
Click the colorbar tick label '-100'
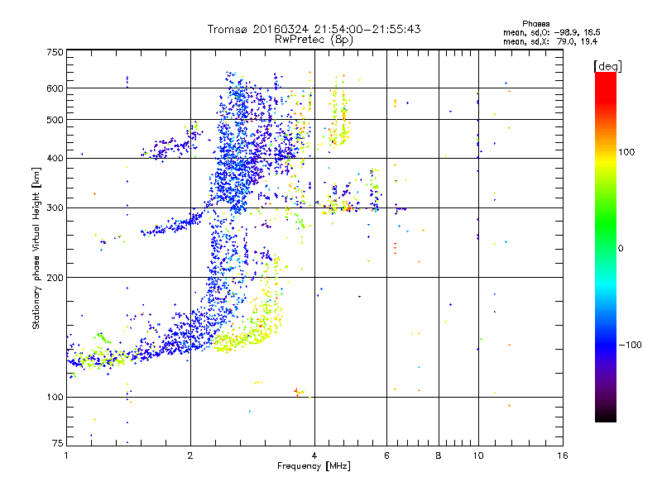point(631,345)
